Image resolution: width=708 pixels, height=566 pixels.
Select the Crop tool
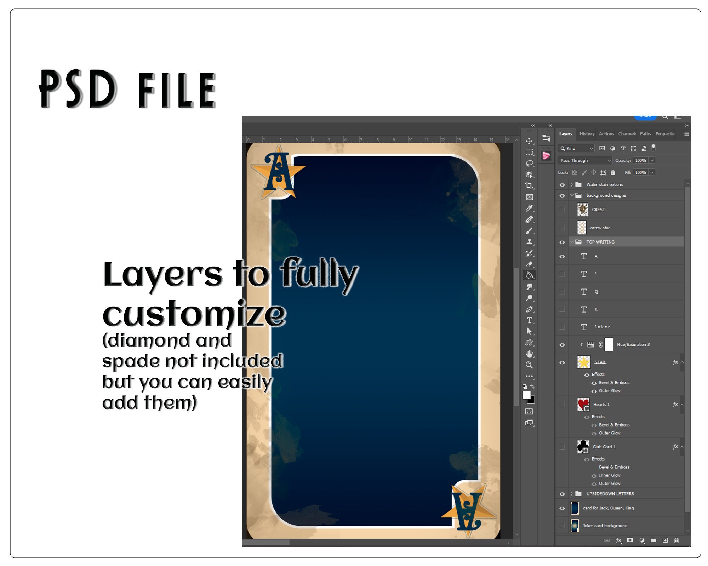pyautogui.click(x=529, y=185)
